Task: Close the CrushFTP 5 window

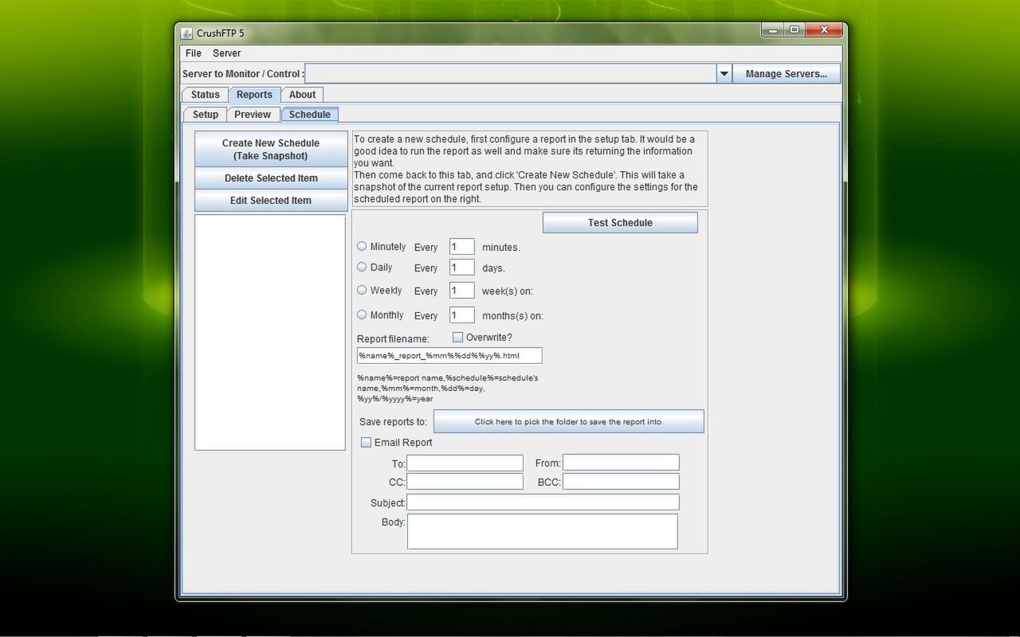Action: [823, 31]
